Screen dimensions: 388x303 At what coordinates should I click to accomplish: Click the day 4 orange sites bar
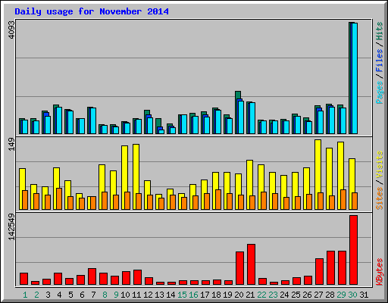click(x=59, y=198)
